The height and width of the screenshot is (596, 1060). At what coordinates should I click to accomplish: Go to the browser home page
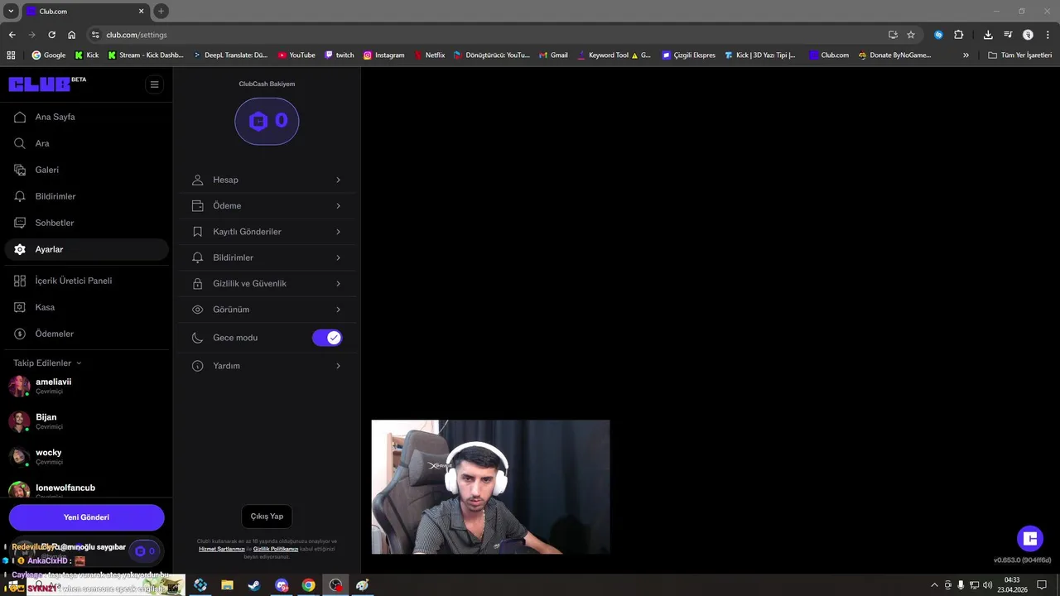[x=72, y=35]
